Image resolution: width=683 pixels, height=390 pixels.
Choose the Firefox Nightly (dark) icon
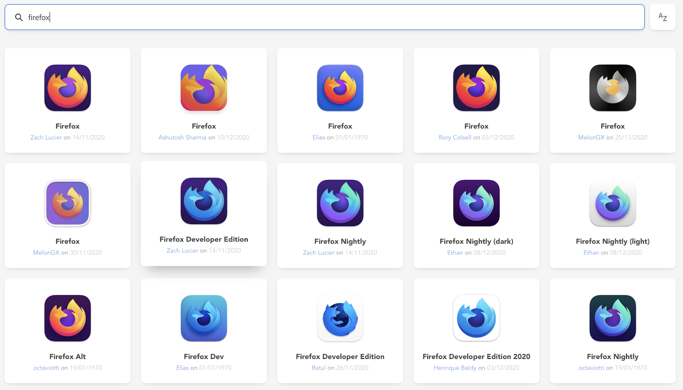point(476,203)
